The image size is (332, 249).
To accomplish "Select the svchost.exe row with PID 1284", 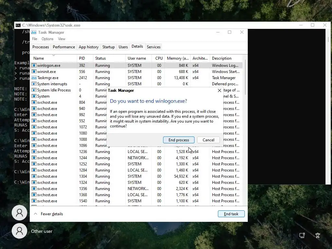I will (136, 170).
